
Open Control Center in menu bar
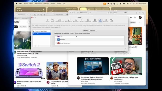(x=133, y=4)
